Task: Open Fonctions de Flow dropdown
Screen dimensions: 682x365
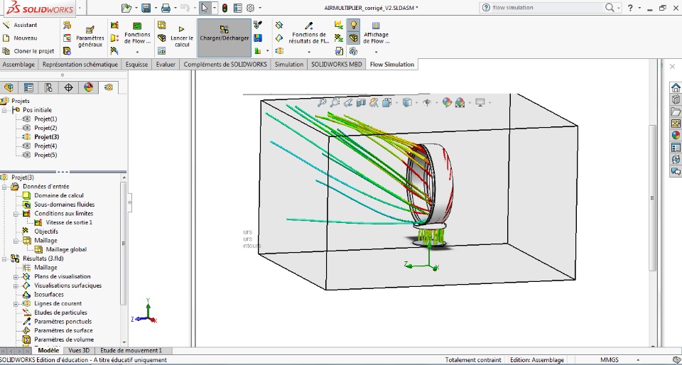Action: 137,52
